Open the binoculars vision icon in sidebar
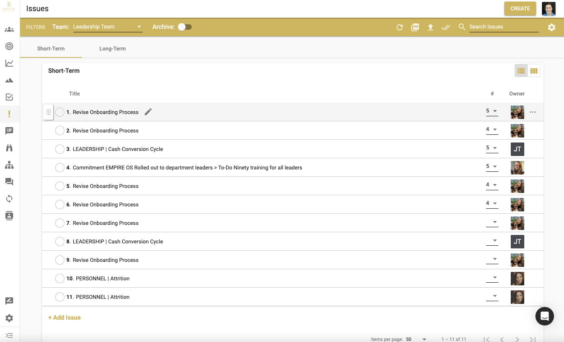 (9, 148)
